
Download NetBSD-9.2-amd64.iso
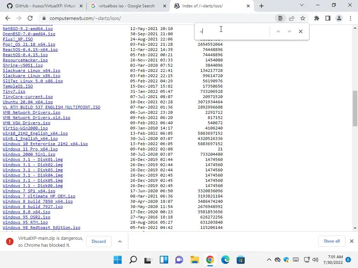point(28,29)
